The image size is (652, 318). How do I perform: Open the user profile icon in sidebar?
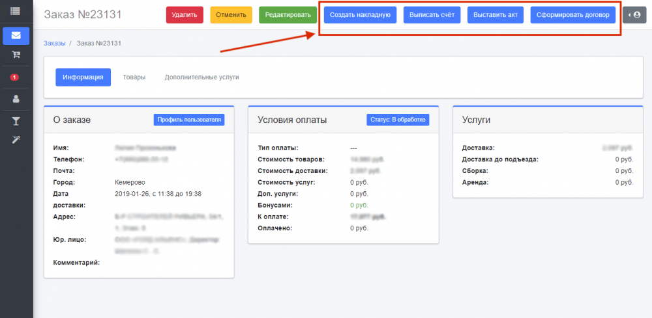[x=16, y=99]
